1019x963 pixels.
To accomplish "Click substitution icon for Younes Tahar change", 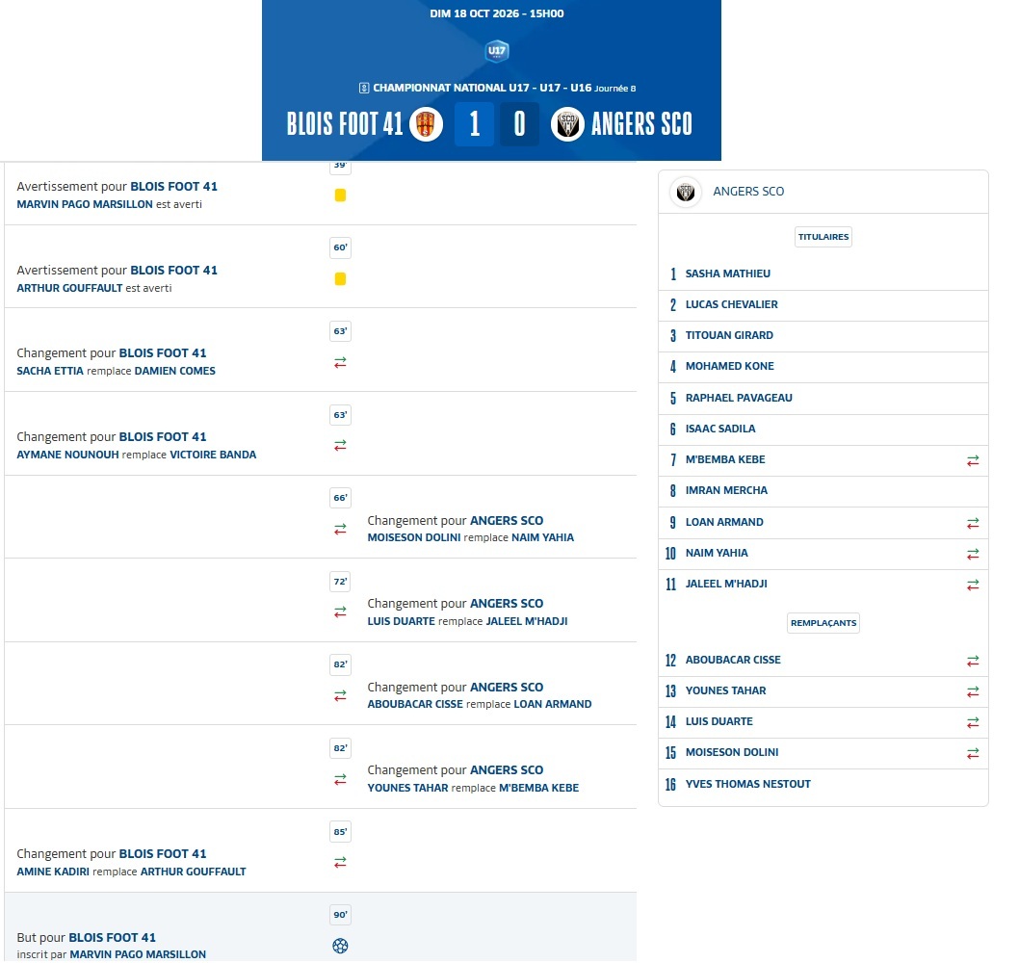I will [340, 779].
